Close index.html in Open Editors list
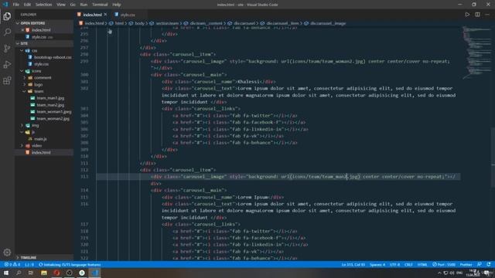495x278 pixels. [x=22, y=30]
